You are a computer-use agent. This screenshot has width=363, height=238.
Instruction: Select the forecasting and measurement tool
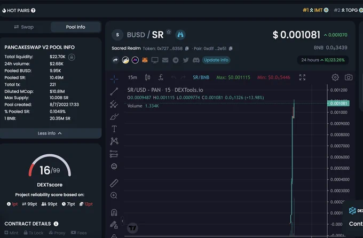click(x=114, y=154)
